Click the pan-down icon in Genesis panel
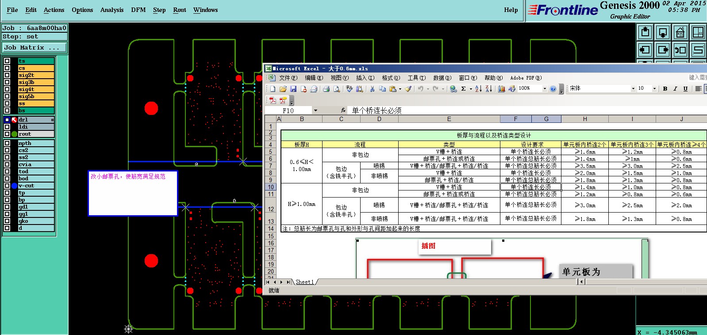 coord(663,32)
